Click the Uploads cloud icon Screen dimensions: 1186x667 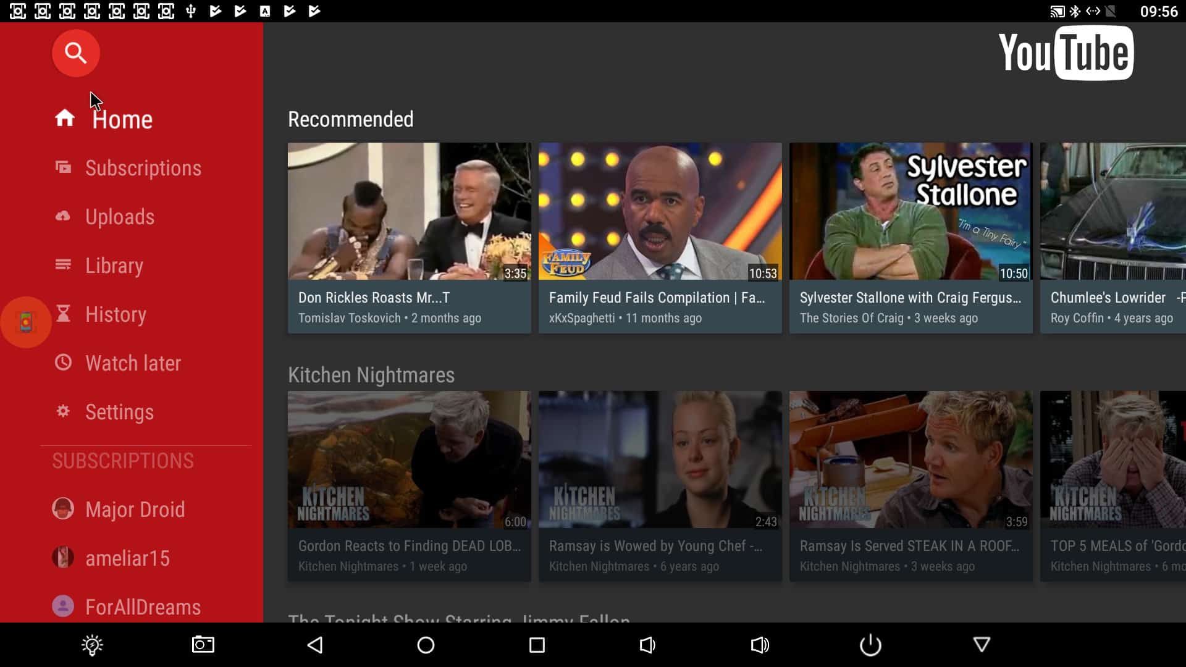coord(63,216)
